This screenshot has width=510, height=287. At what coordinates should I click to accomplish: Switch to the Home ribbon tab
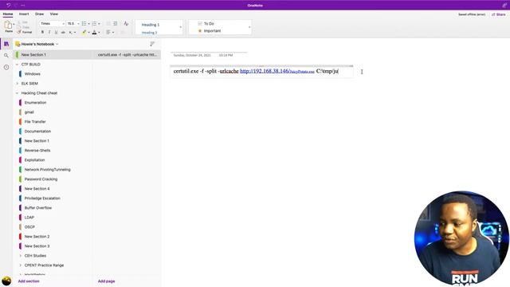(x=8, y=14)
